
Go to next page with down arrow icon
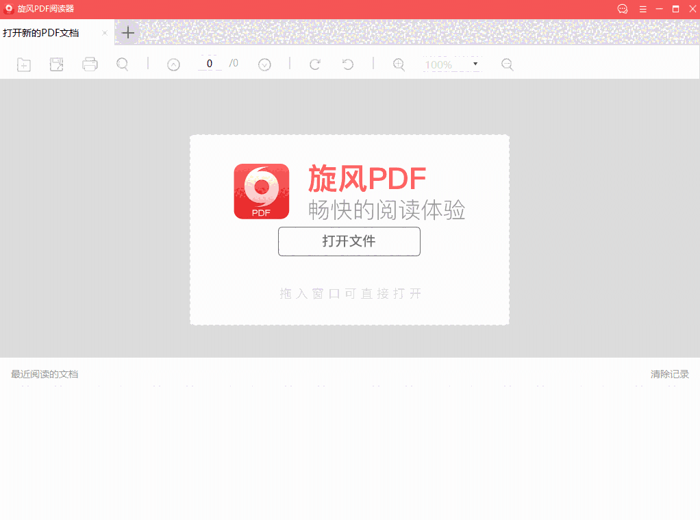tap(264, 64)
